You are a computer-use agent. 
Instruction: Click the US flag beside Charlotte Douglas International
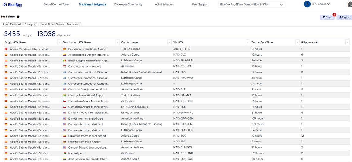64,90
